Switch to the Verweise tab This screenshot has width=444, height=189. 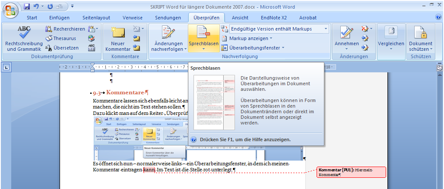(133, 18)
